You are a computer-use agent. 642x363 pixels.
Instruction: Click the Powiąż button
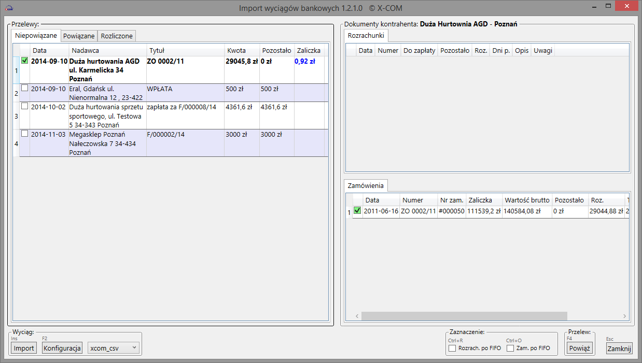(580, 348)
